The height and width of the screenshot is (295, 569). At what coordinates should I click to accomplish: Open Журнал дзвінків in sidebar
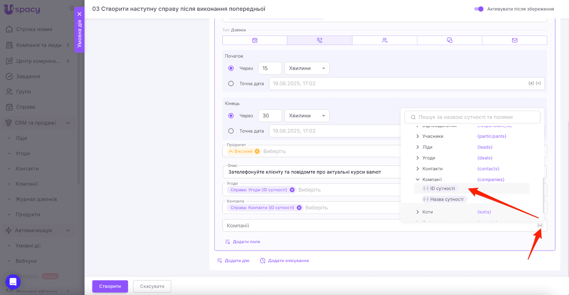(36, 199)
